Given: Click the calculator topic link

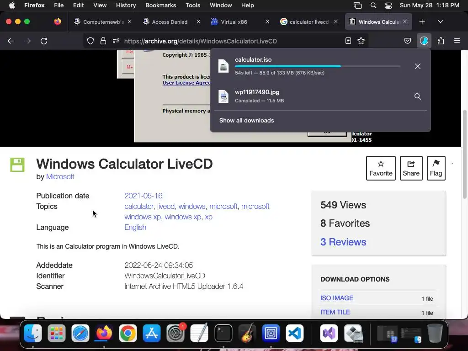Looking at the screenshot, I should [139, 206].
